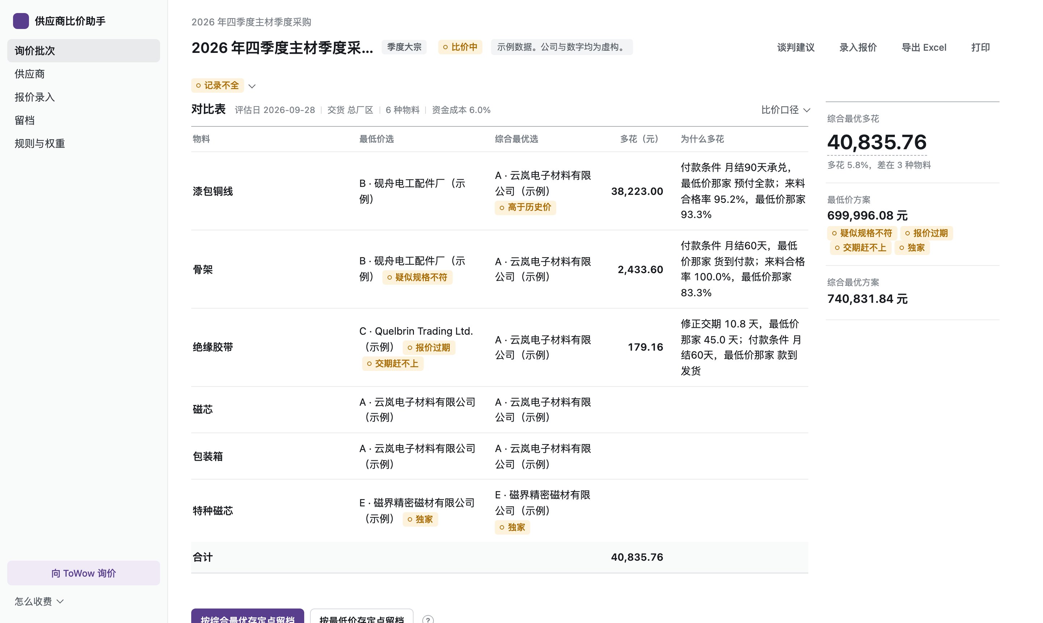Click the 季度大宗 tag
This screenshot has height=623, width=1043.
404,47
